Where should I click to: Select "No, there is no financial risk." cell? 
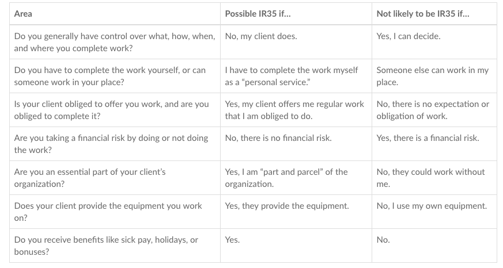click(x=296, y=144)
